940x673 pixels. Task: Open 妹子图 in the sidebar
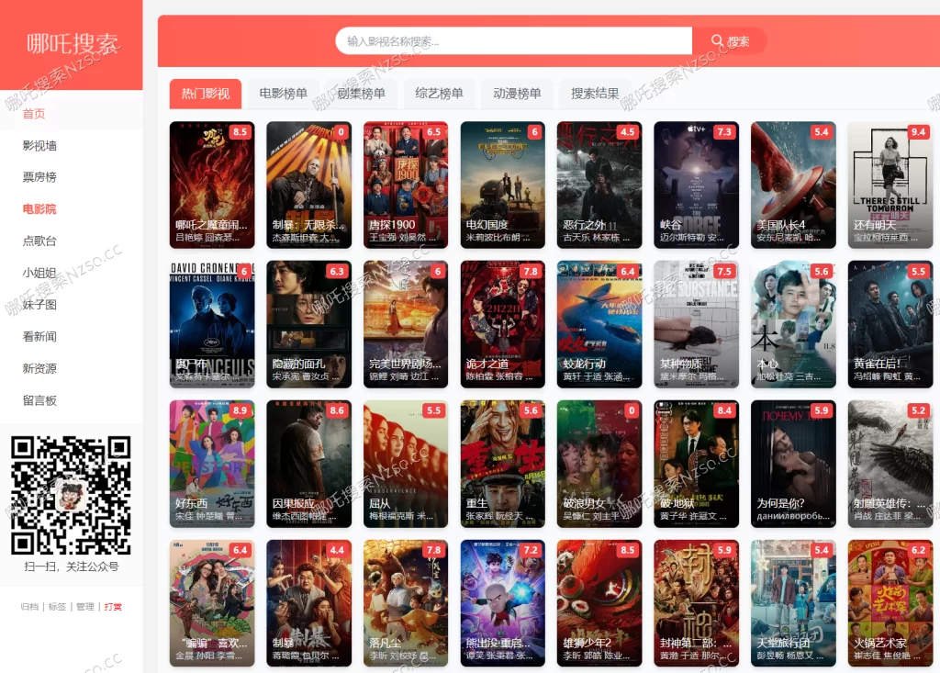[x=39, y=305]
